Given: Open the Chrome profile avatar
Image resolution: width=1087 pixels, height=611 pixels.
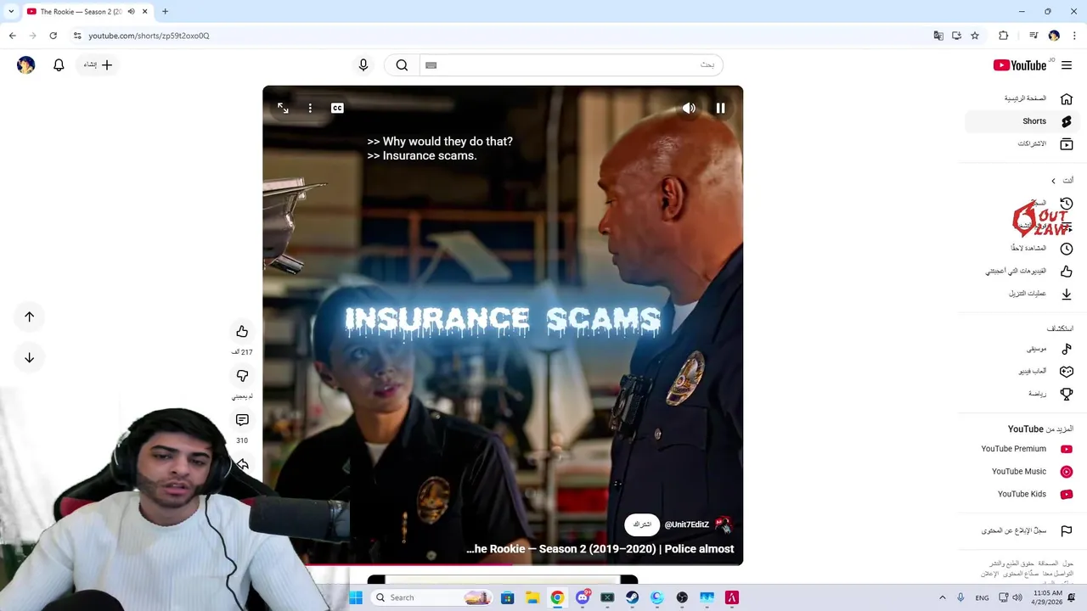Looking at the screenshot, I should pos(1054,36).
